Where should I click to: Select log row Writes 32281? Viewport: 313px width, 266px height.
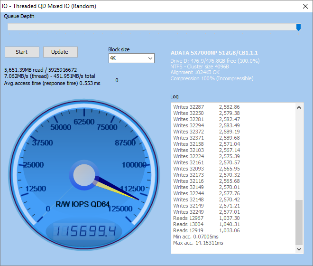[206, 119]
